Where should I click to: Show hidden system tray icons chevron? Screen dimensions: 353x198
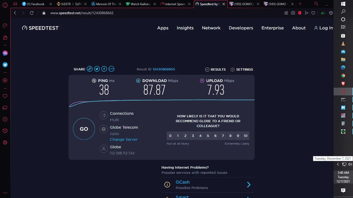(x=338, y=164)
